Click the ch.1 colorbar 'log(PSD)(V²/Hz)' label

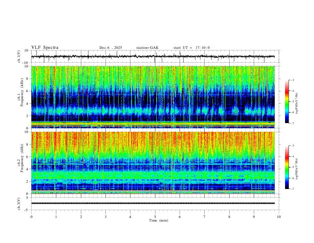297,104
